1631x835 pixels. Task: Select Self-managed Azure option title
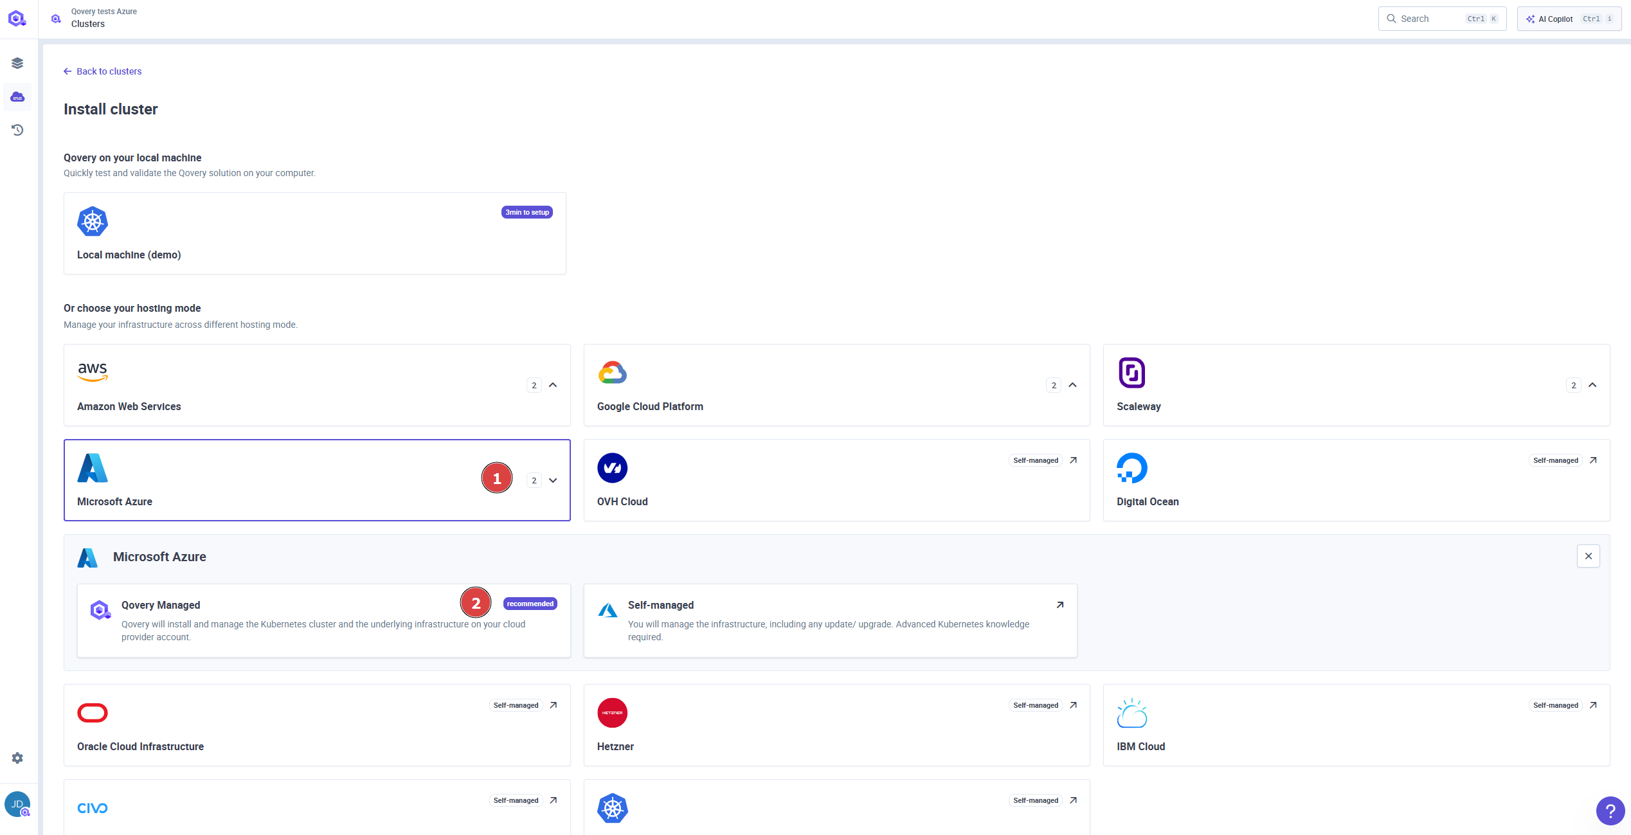[x=661, y=605]
